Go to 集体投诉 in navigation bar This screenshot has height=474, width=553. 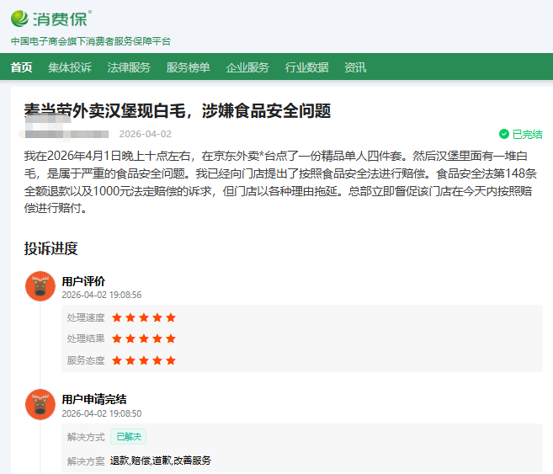pos(70,67)
